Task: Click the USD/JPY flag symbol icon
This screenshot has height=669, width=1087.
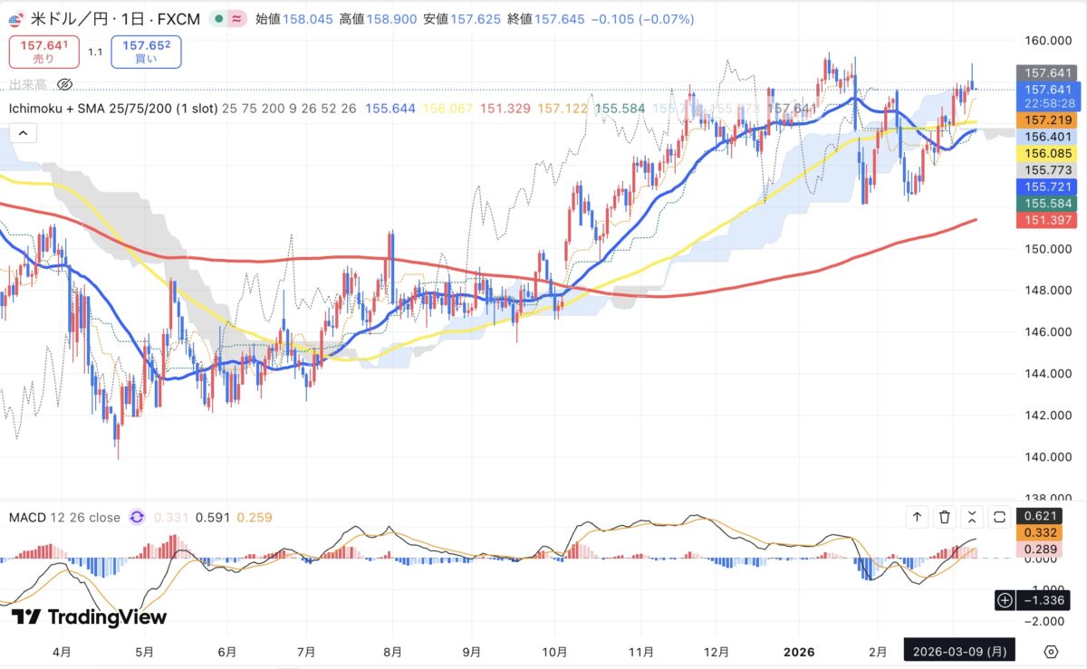Action: [x=16, y=18]
